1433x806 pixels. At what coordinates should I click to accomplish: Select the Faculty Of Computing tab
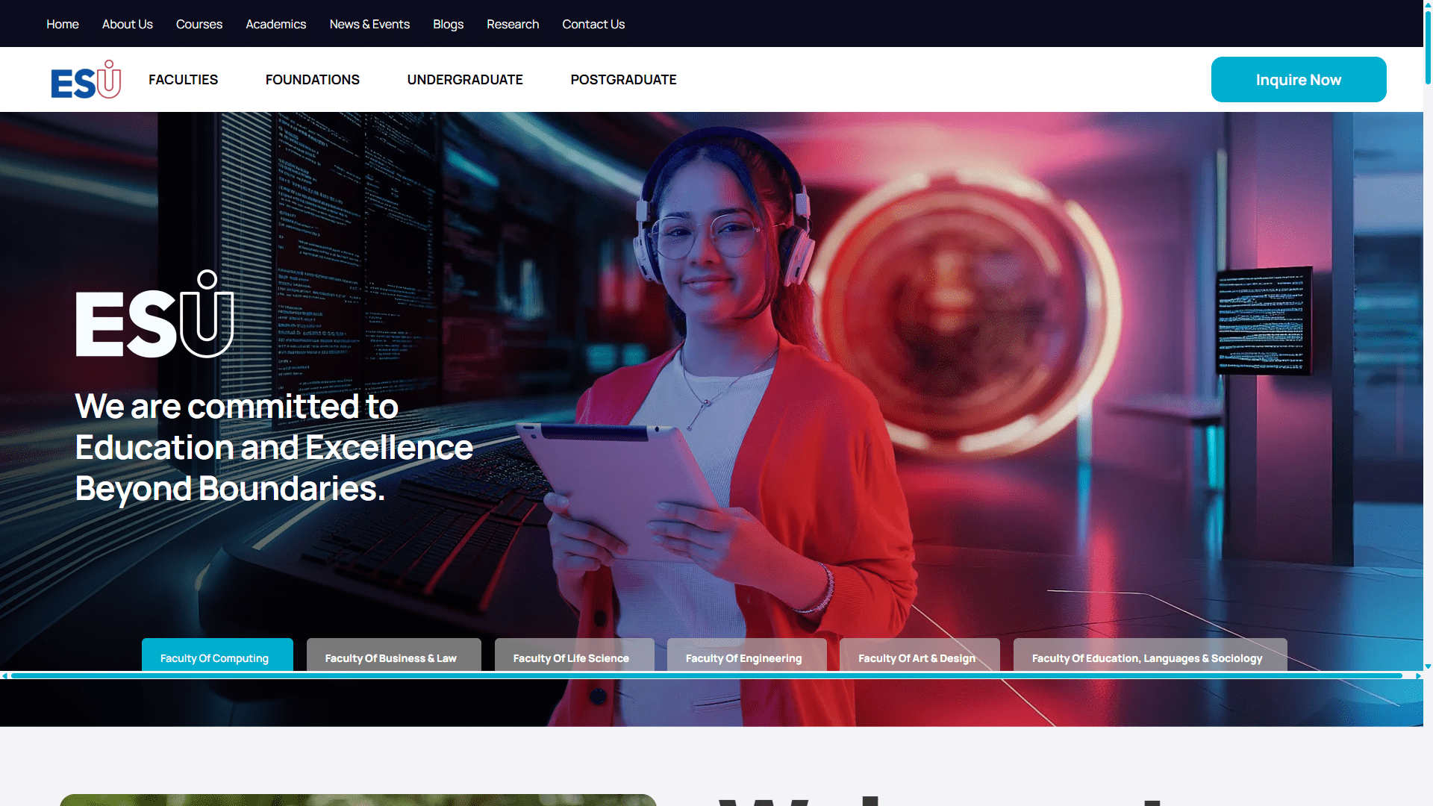pyautogui.click(x=217, y=655)
